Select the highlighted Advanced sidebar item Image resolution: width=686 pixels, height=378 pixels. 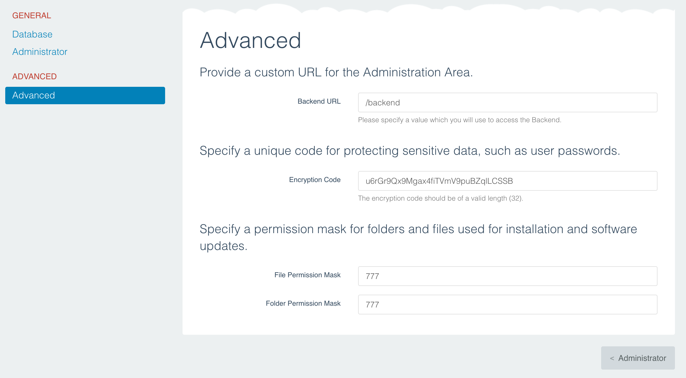click(x=85, y=95)
